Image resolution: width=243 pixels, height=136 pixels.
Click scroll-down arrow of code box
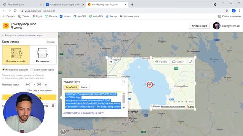pyautogui.click(x=124, y=107)
